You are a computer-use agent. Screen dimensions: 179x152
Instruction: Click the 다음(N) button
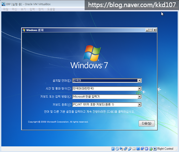point(147,123)
